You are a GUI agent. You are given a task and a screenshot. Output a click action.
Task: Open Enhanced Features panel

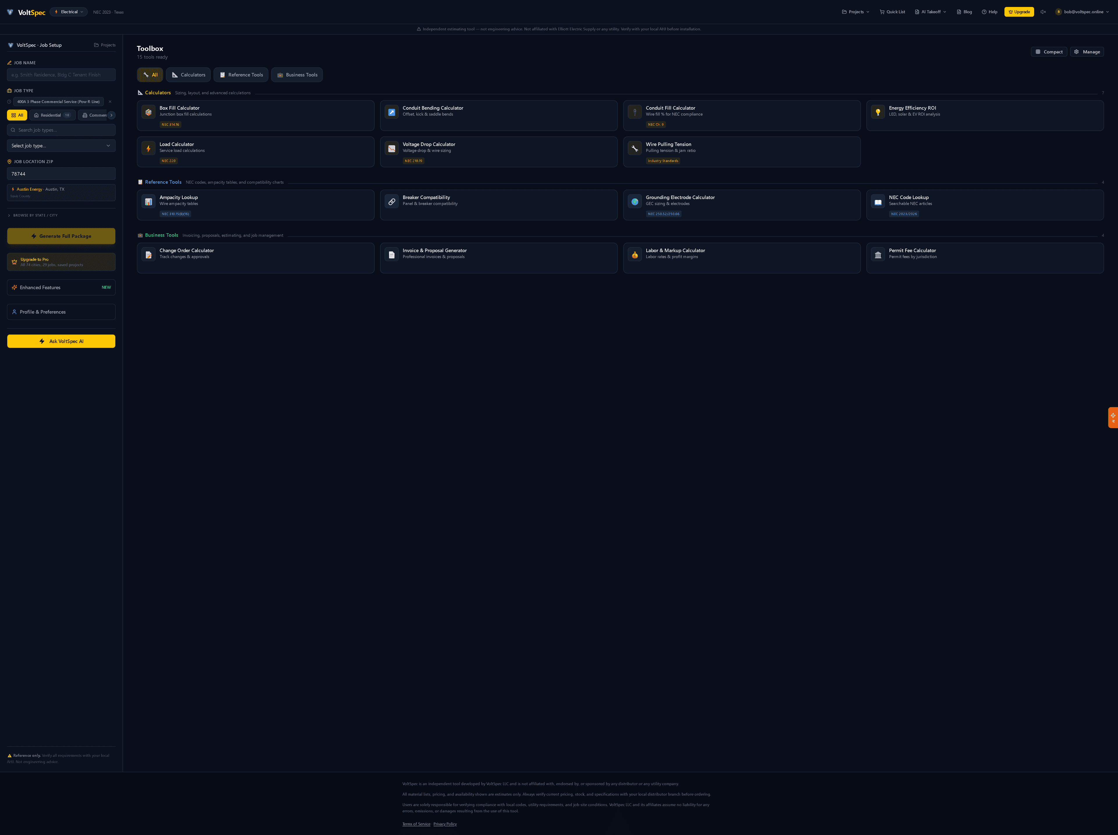tap(61, 288)
